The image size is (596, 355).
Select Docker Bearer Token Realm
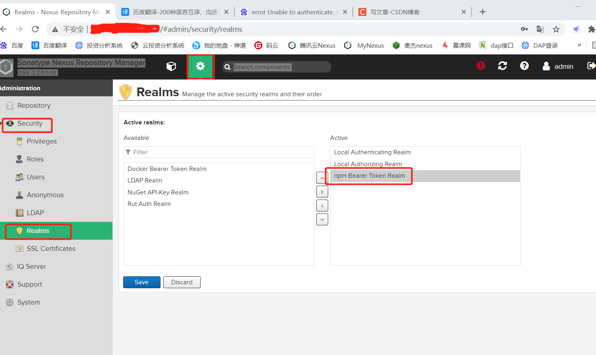[219, 169]
